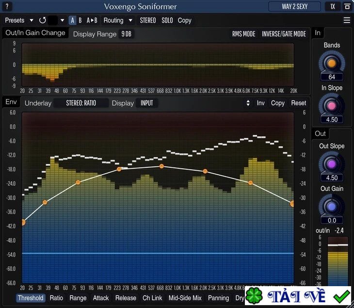Select slot A
Viewport: 354px width, 308px height.
tap(72, 20)
